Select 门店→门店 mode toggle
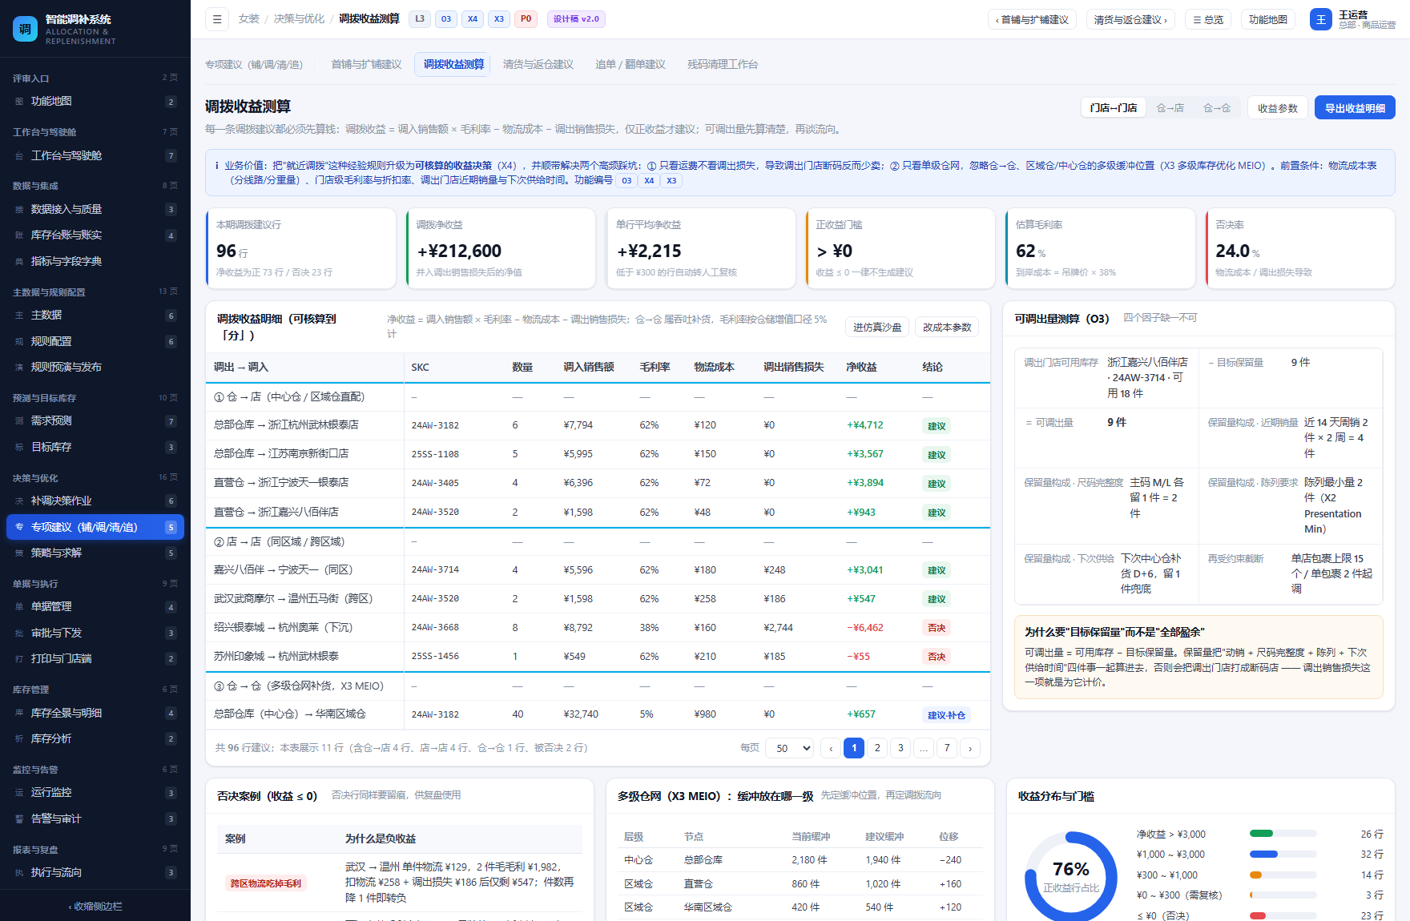Screen dimensions: 1410x921 1114,107
